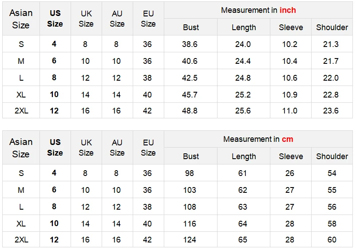Click the 'Measurement in cm' header

pos(258,139)
